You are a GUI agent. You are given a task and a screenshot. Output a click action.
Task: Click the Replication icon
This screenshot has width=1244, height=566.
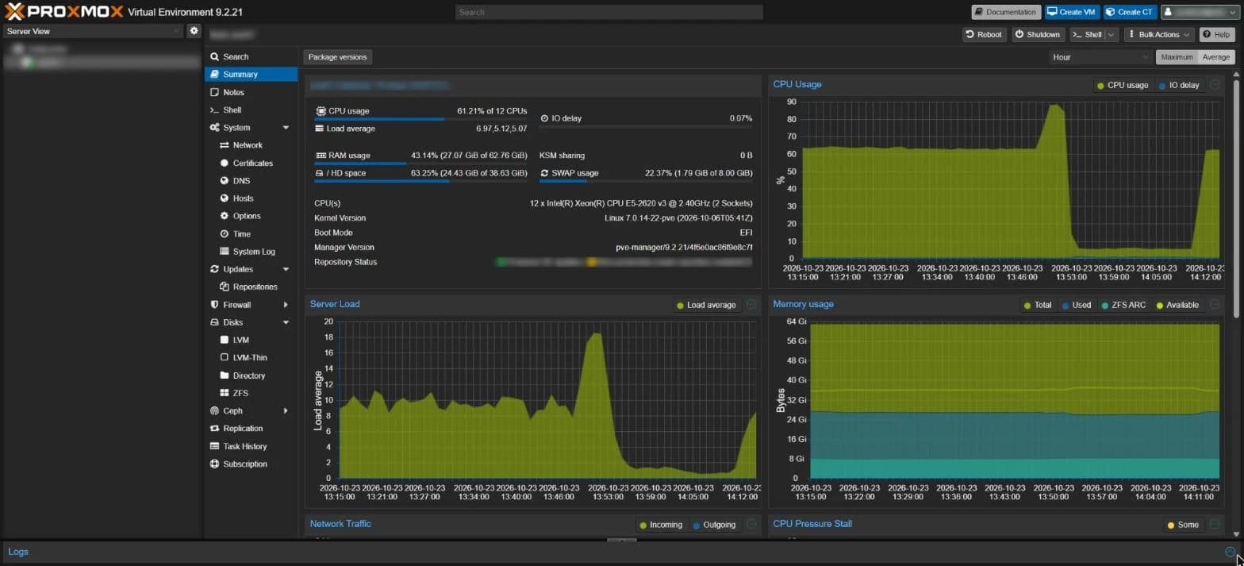click(x=214, y=429)
